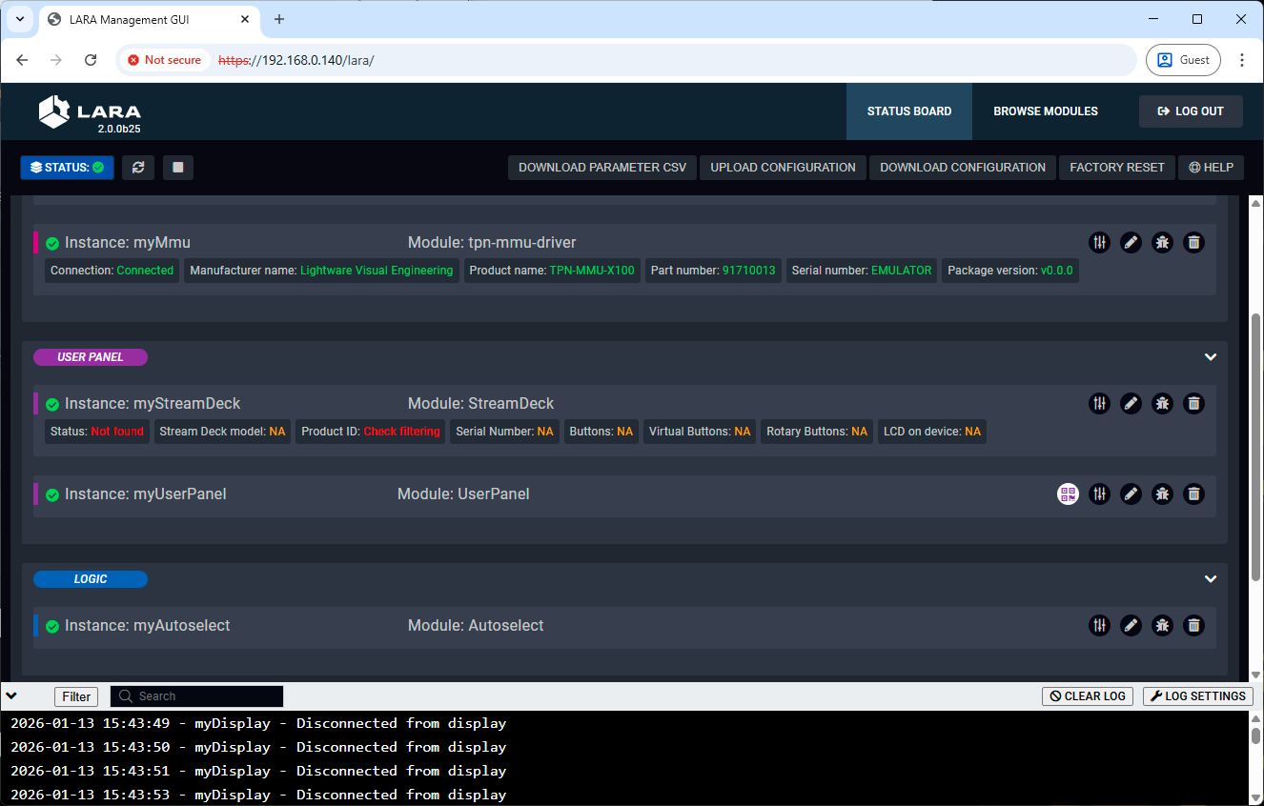1264x806 pixels.
Task: Click the log Search input field
Action: point(197,696)
